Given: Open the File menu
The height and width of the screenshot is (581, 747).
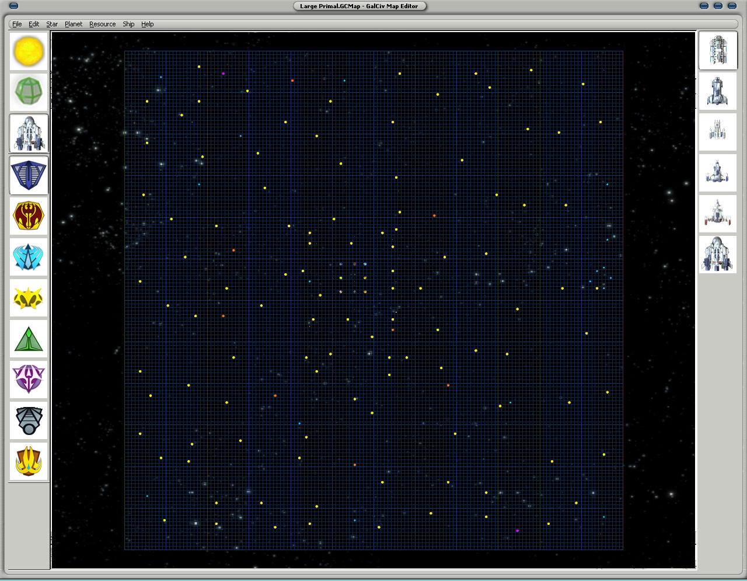Looking at the screenshot, I should (x=17, y=24).
